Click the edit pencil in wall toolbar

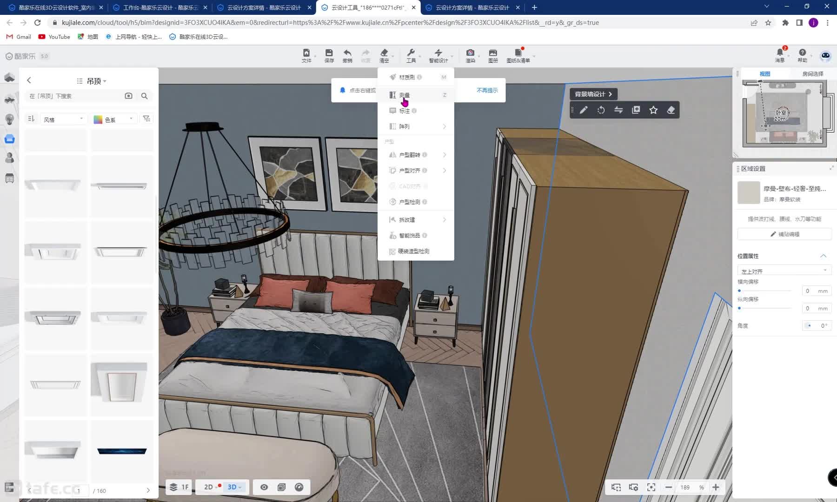tap(584, 110)
